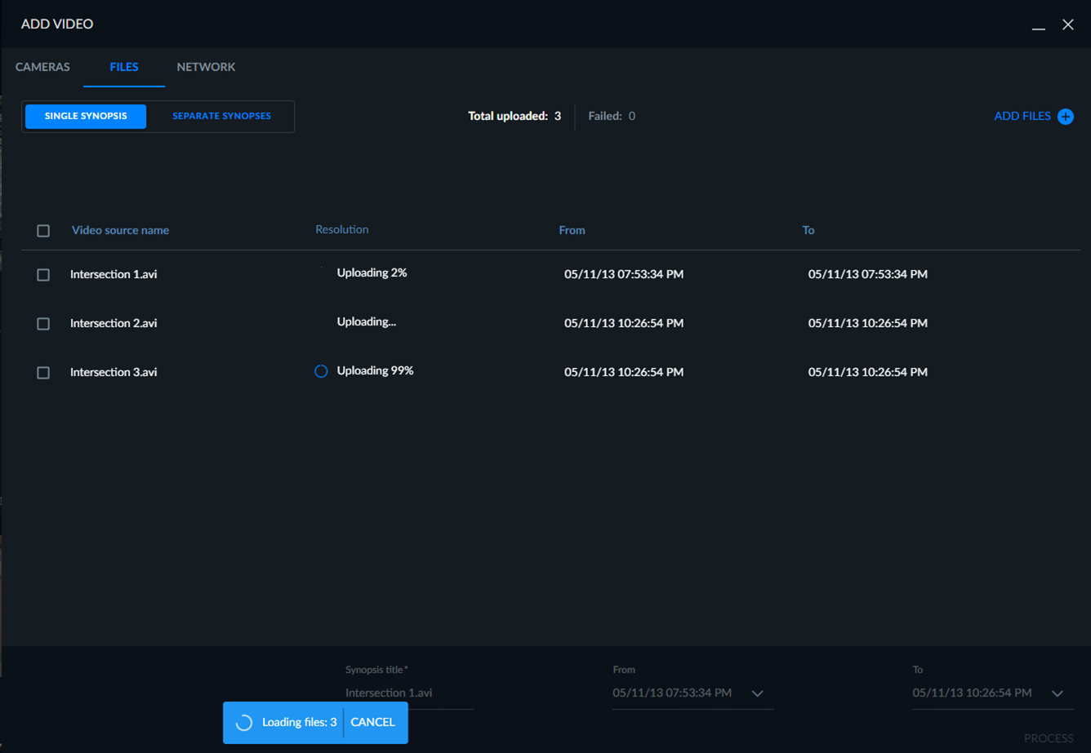Expand the bottom To date dropdown arrow
The width and height of the screenshot is (1091, 753).
click(1058, 693)
